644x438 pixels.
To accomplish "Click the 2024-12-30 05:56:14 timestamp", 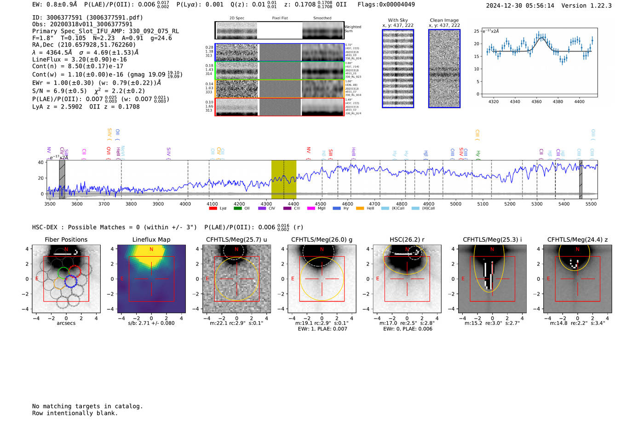I will pos(520,6).
